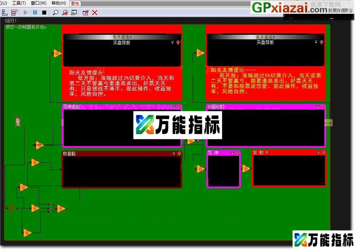Viewport: 355px width, 250px height.
Task: Click the pop-out window icon in toolbar
Action: (x=85, y=13)
